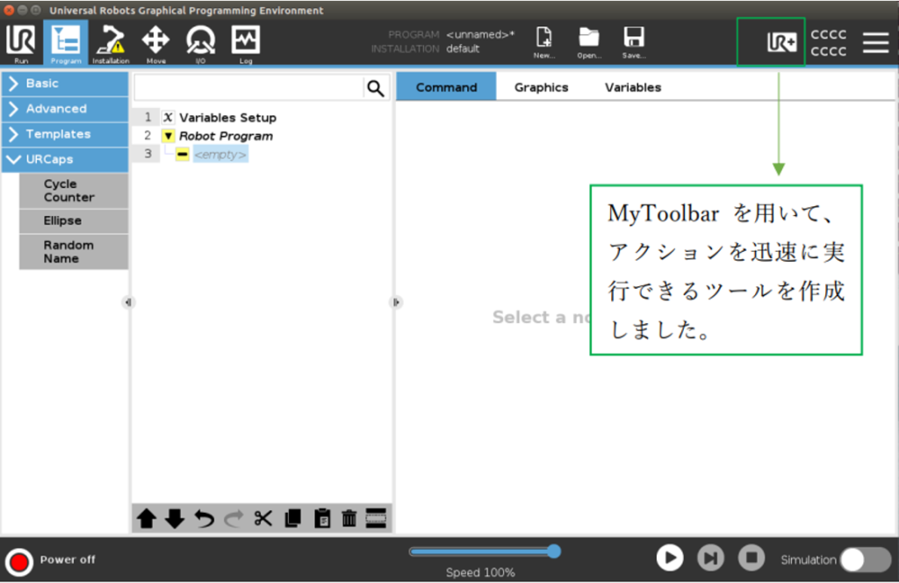Switch to the Variables tab
The width and height of the screenshot is (899, 583).
point(633,87)
